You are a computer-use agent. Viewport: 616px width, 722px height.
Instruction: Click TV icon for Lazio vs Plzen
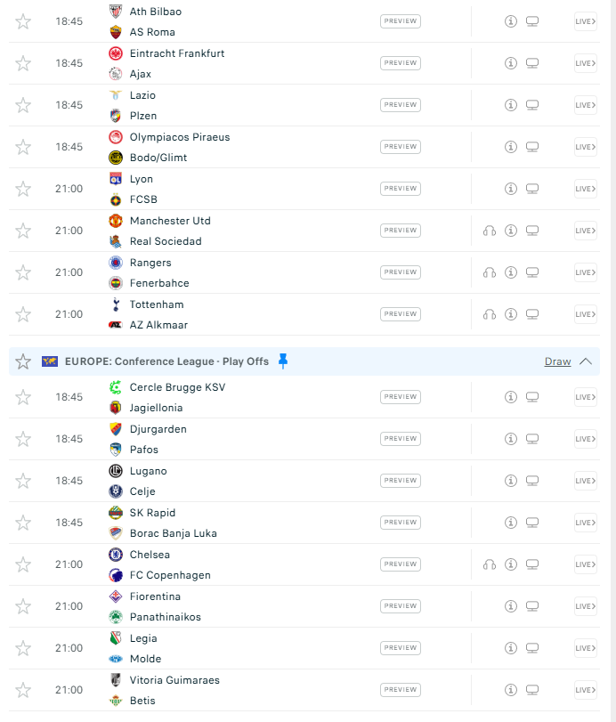(532, 105)
